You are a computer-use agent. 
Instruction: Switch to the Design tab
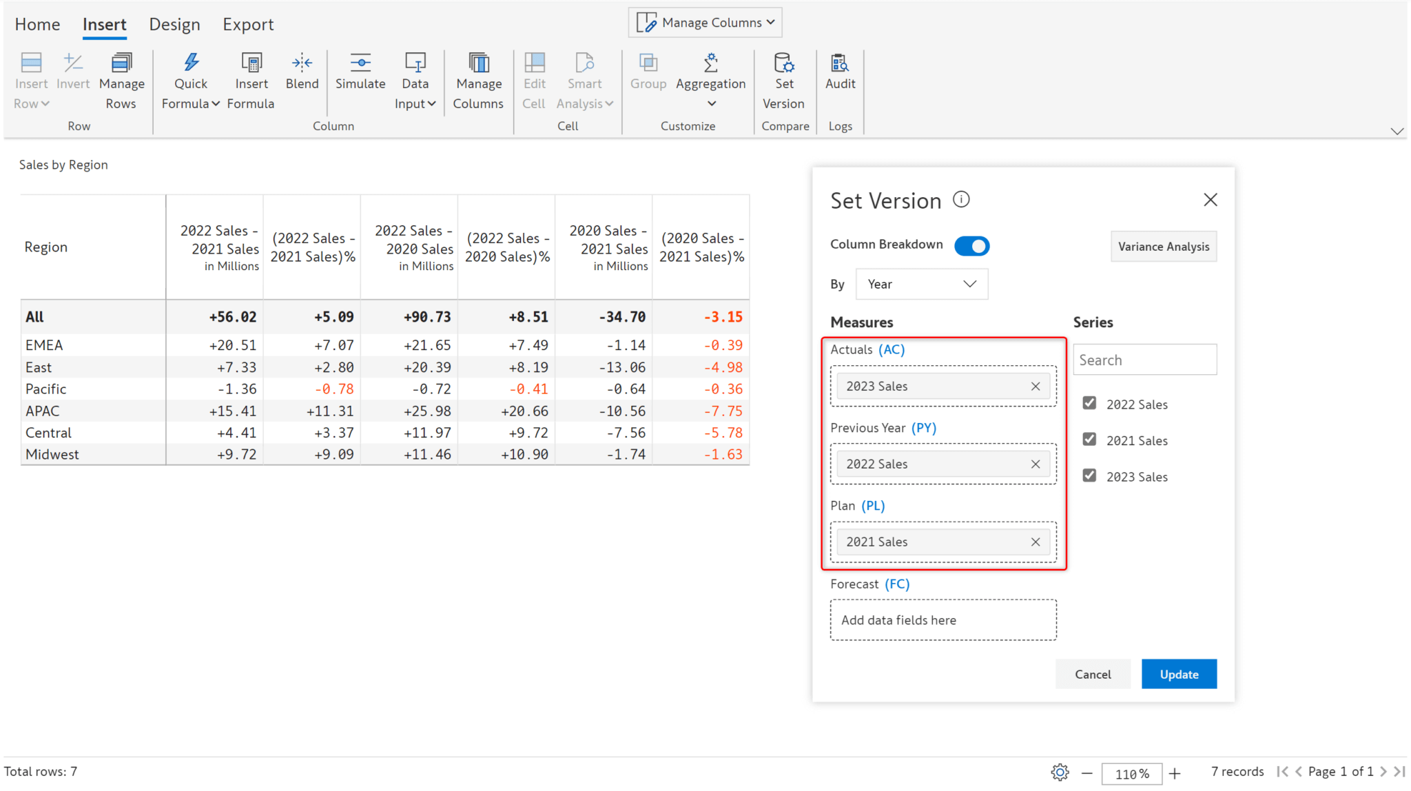point(174,24)
